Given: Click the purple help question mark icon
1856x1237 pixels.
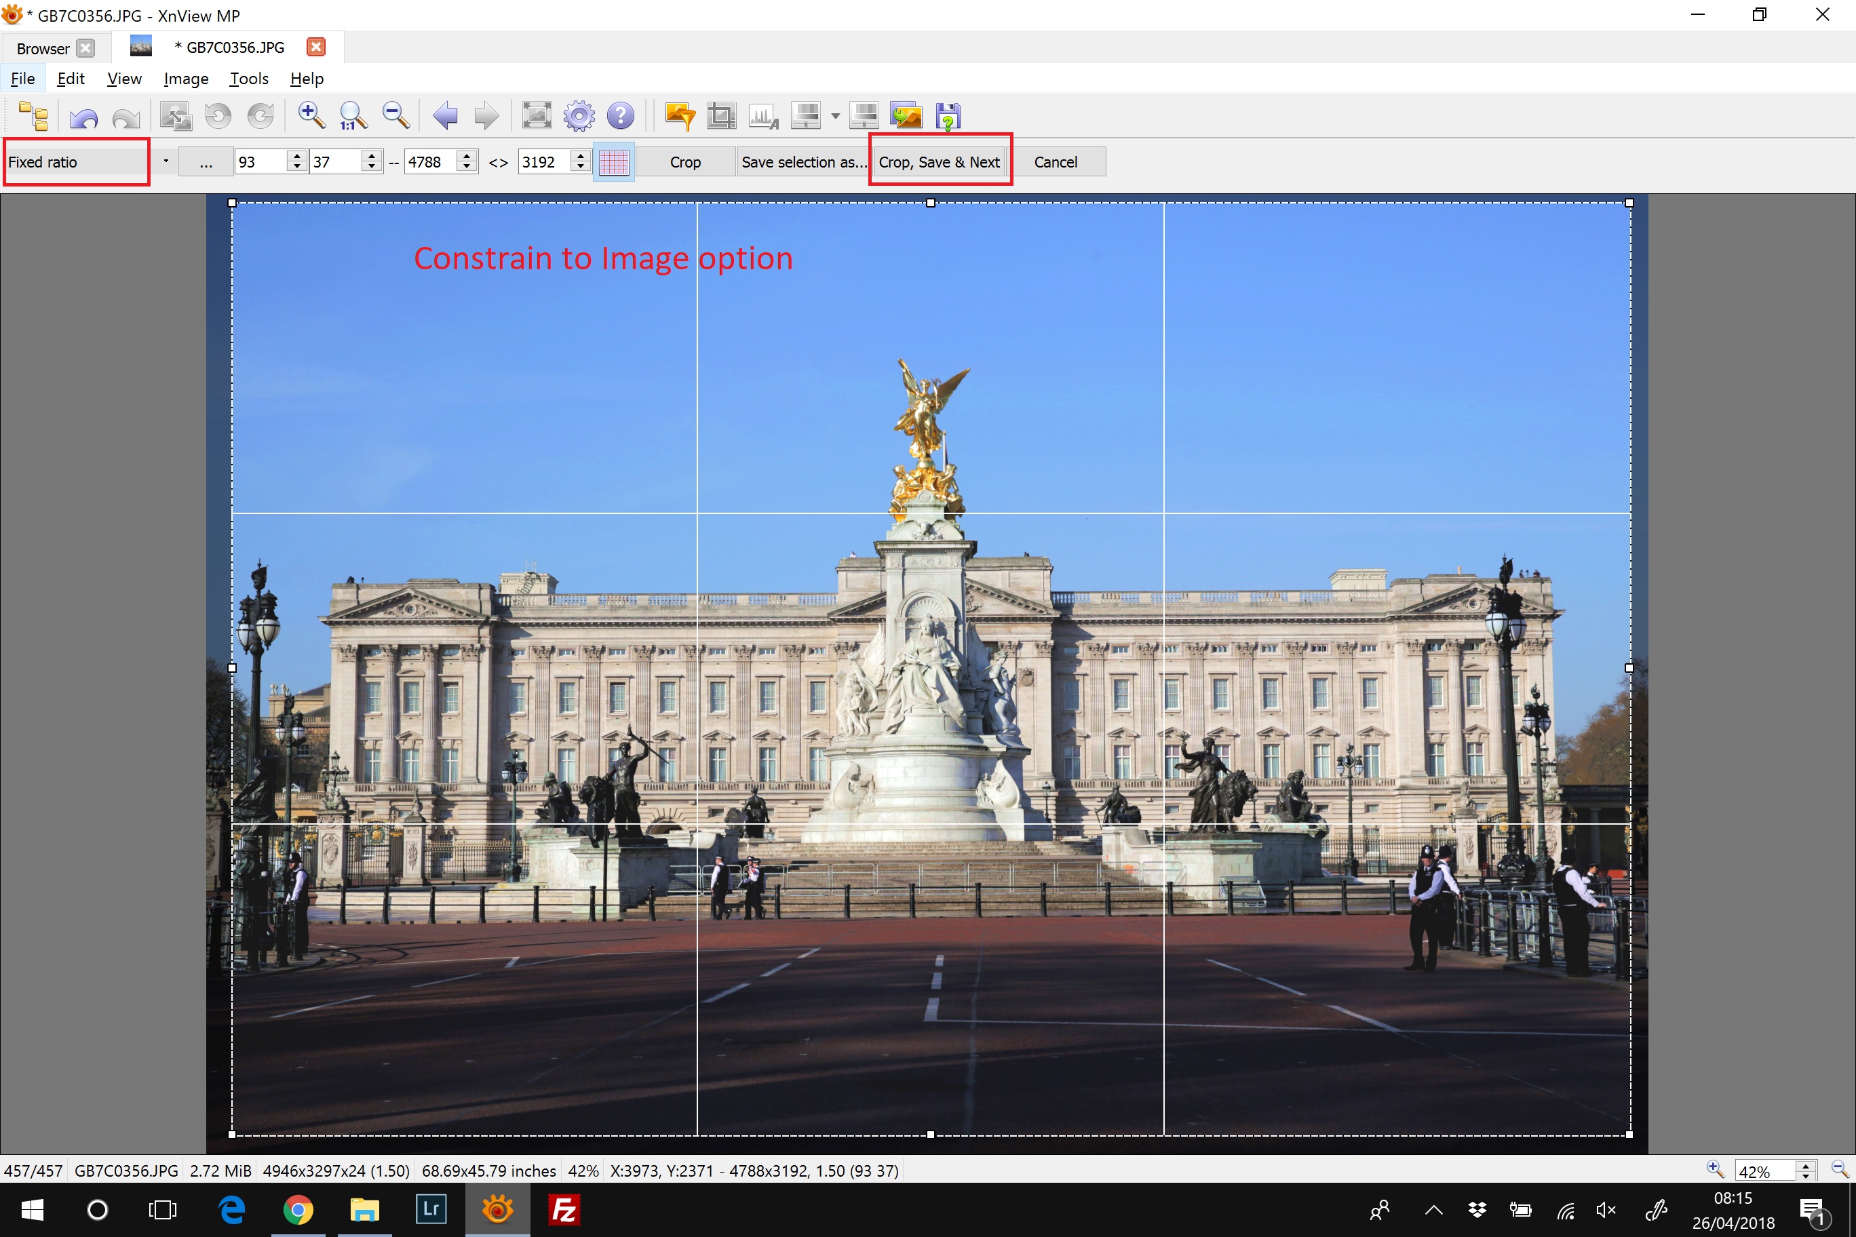Looking at the screenshot, I should (x=620, y=116).
